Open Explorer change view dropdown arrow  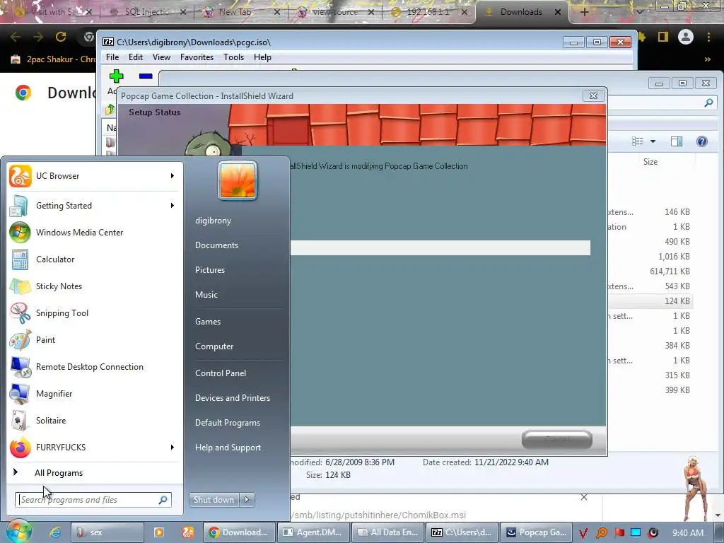click(x=653, y=141)
